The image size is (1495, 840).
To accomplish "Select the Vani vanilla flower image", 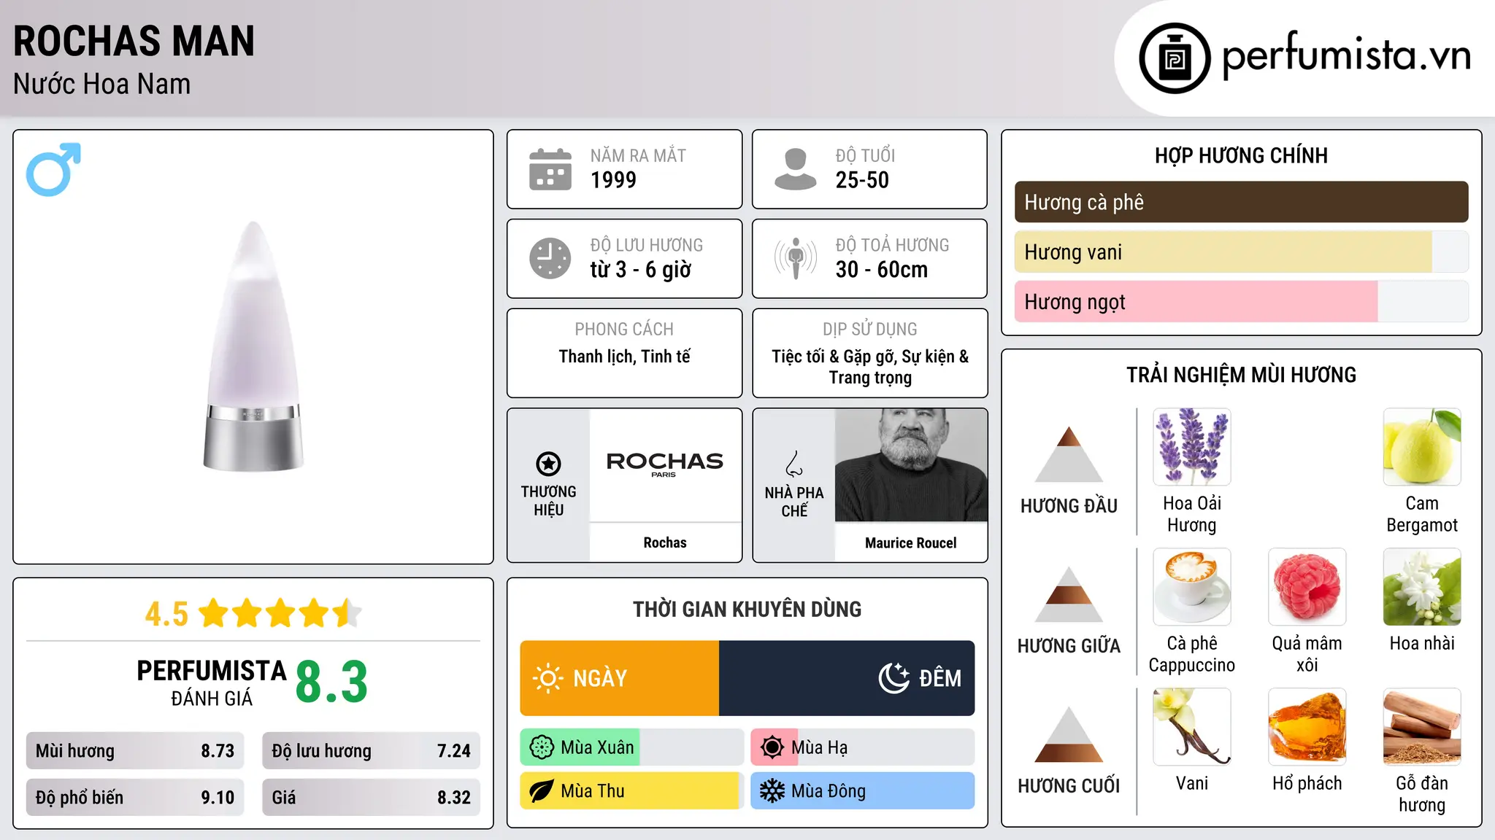I will tap(1192, 727).
